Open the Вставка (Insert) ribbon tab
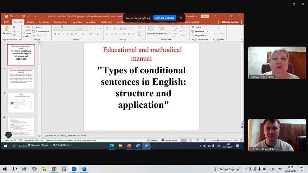308x173 pixels. (x=30, y=22)
